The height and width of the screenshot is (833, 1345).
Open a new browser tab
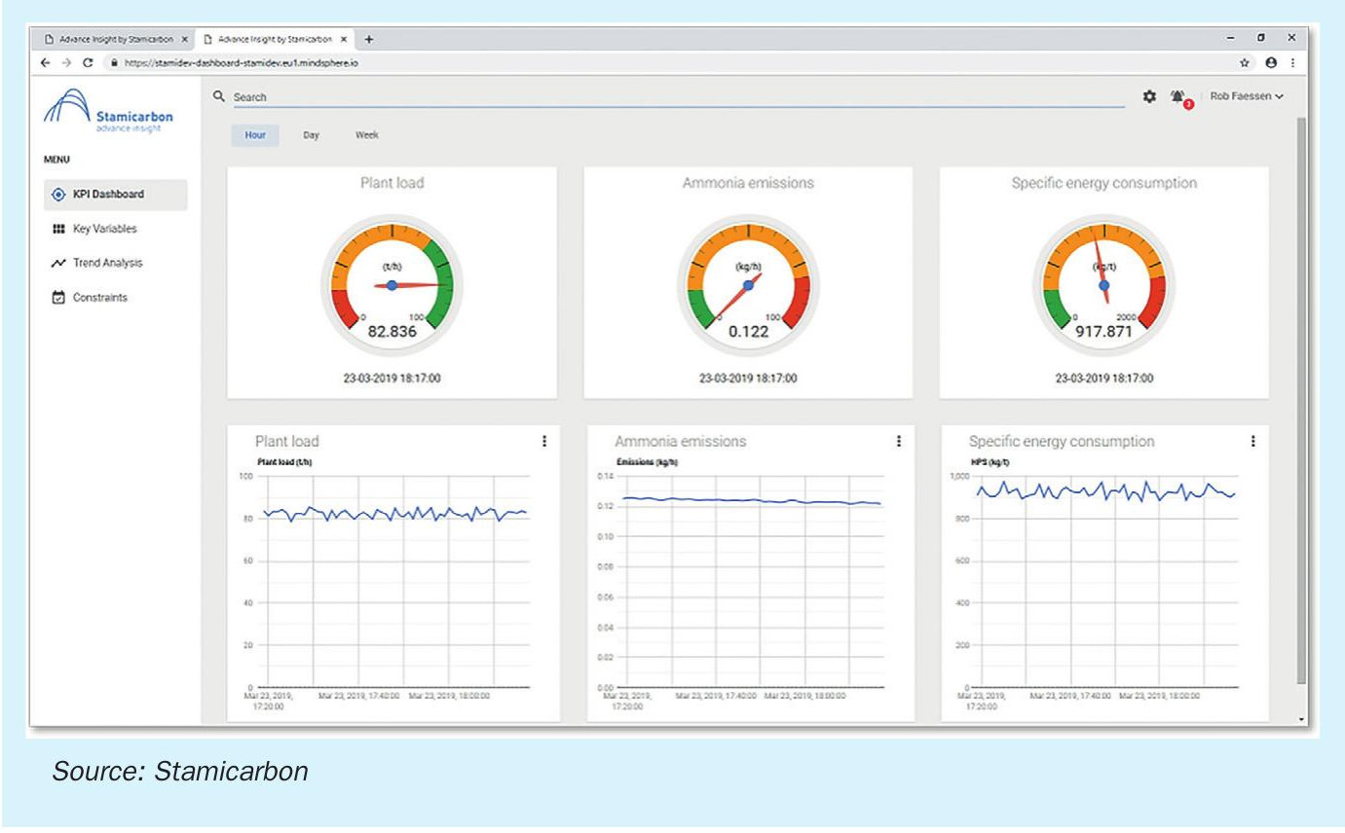[370, 39]
